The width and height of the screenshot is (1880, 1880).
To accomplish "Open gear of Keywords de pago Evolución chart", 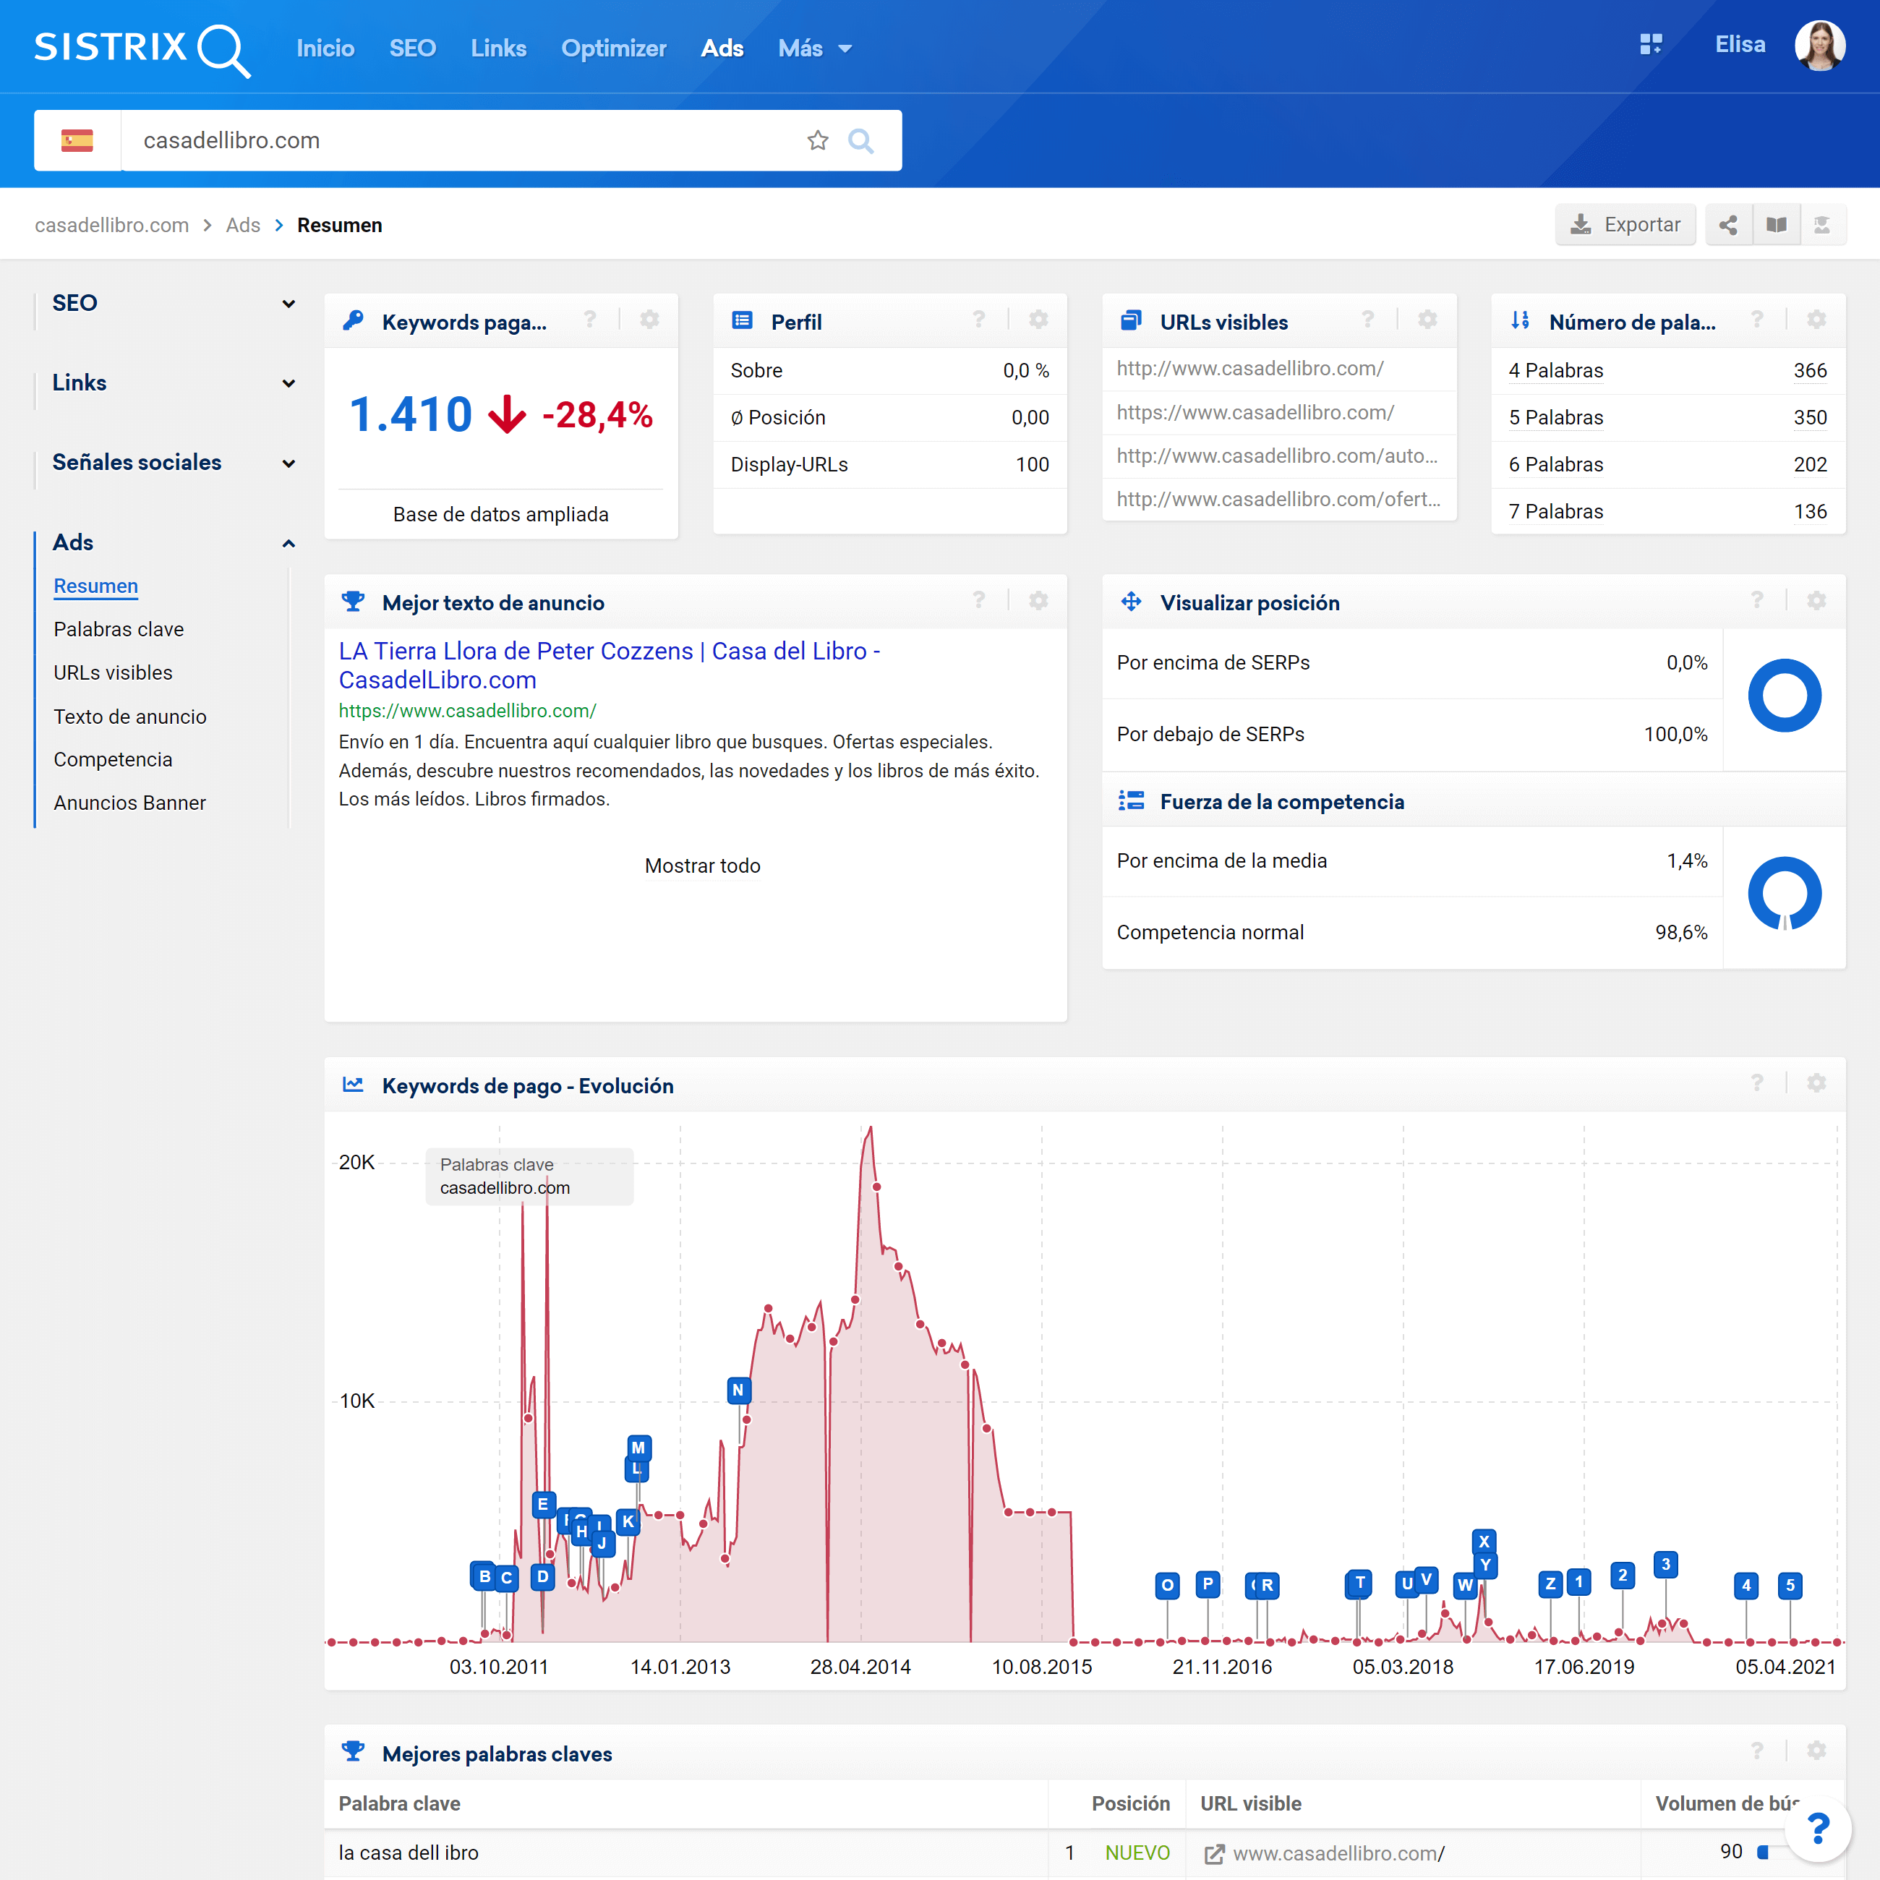I will [1816, 1083].
